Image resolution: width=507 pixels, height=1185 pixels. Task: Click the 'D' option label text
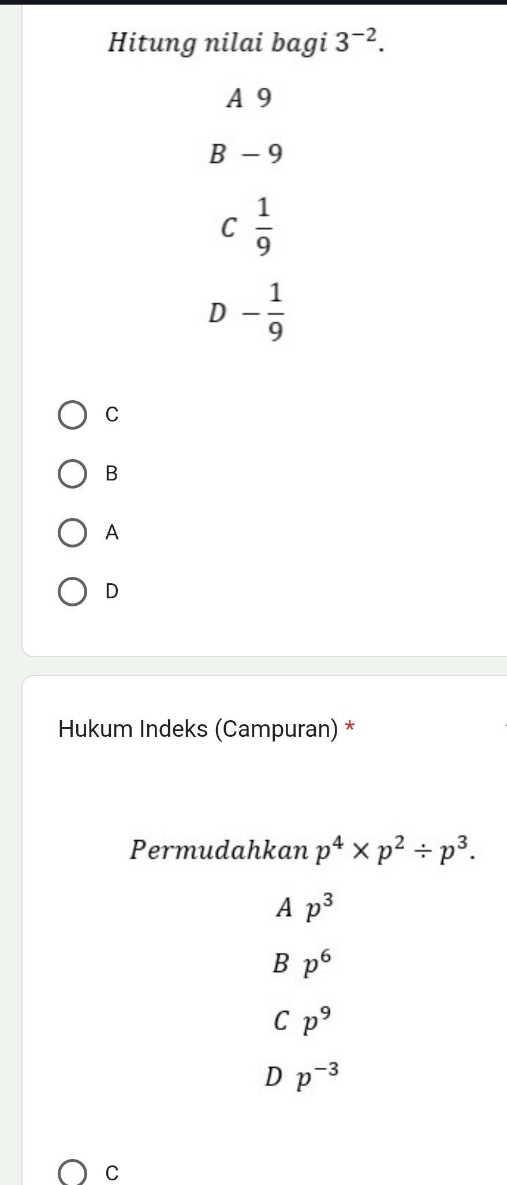tap(112, 591)
